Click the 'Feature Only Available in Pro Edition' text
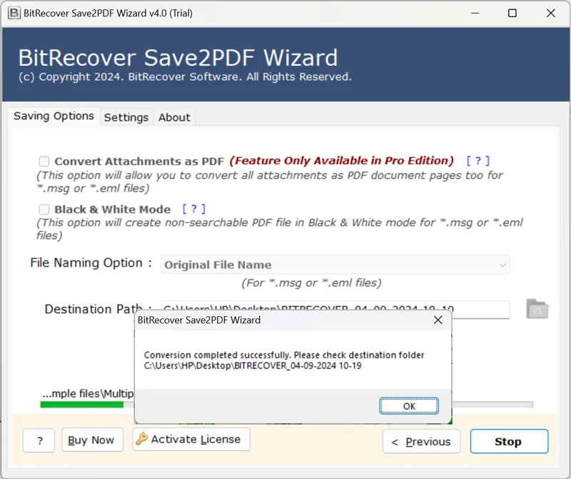571x479 pixels. pyautogui.click(x=341, y=161)
